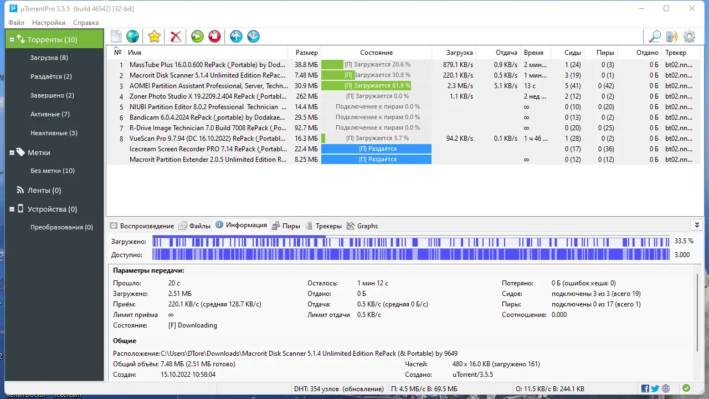Click the globe icon in status bar

tap(666, 388)
